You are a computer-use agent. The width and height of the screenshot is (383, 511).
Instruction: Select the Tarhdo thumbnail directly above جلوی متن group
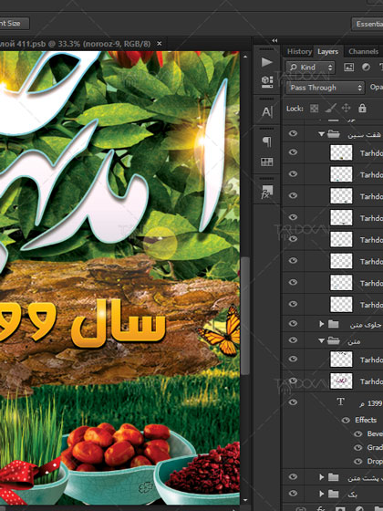(x=341, y=305)
